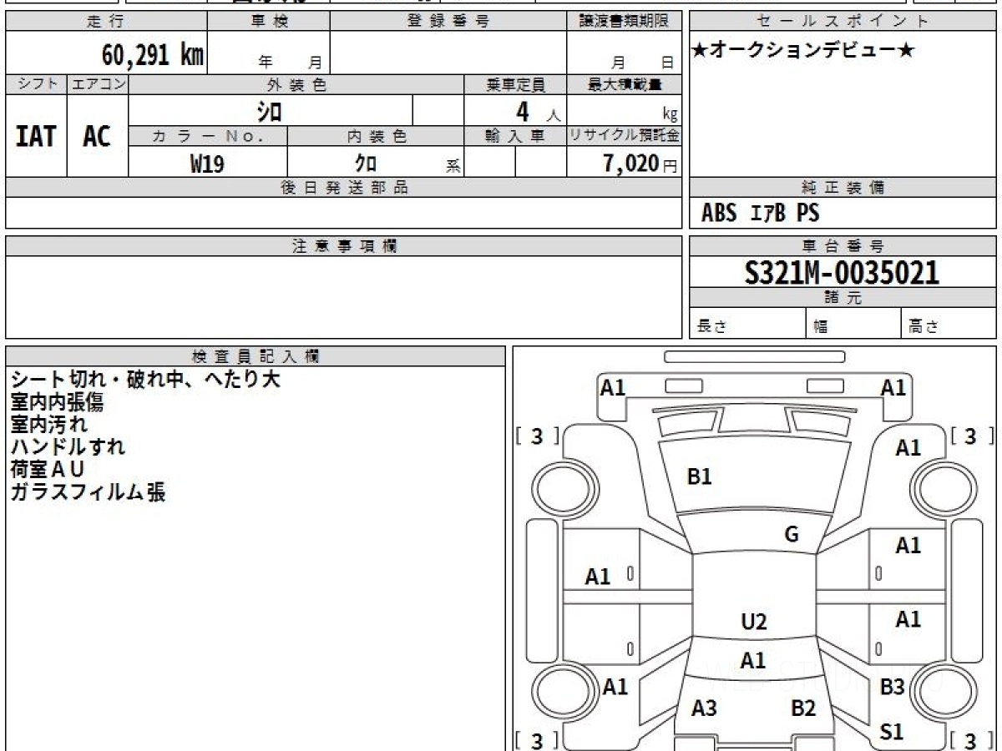Click the 輸入車 header cell

point(515,136)
